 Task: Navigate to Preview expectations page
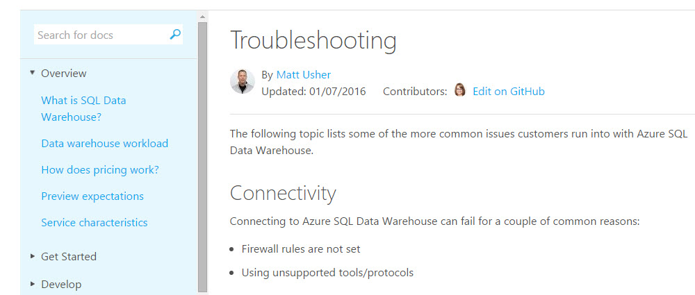tap(92, 196)
